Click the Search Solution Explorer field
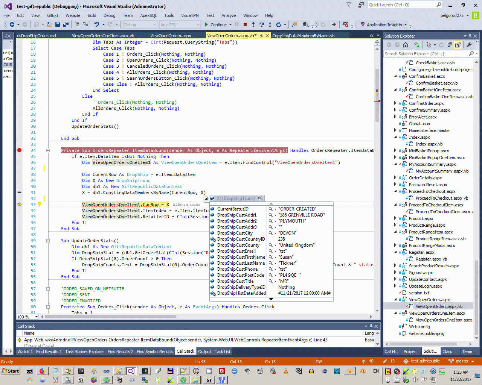 click(426, 54)
